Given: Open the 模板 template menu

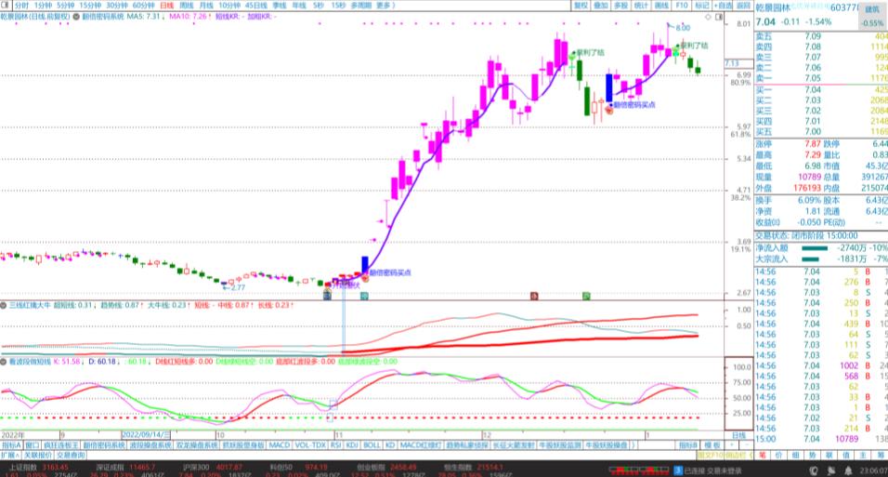Looking at the screenshot, I should point(712,445).
